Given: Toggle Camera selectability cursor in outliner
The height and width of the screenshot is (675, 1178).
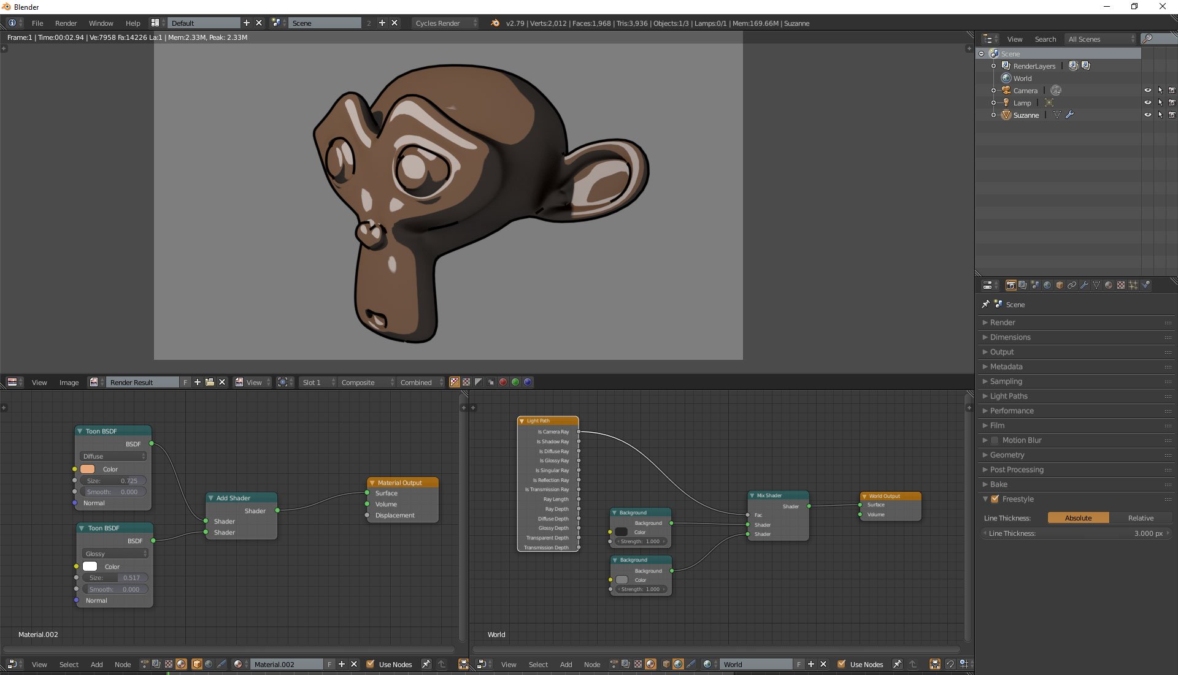Looking at the screenshot, I should pyautogui.click(x=1160, y=90).
